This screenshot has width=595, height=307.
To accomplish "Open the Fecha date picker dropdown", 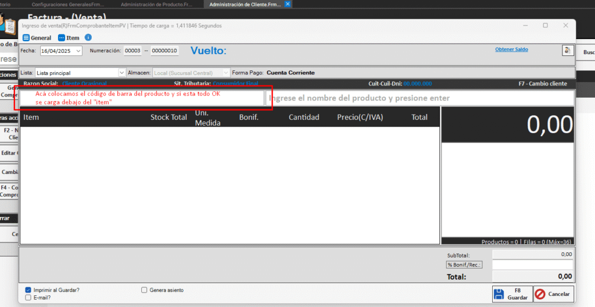I will point(78,51).
